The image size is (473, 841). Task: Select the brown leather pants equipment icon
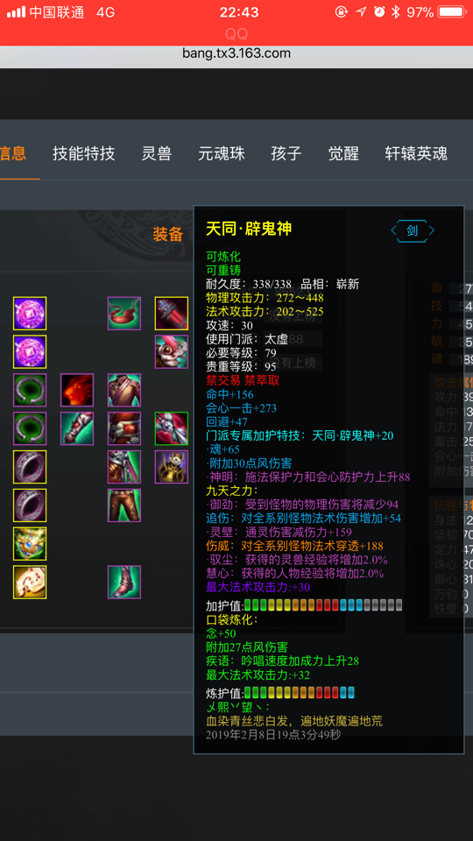click(x=124, y=505)
